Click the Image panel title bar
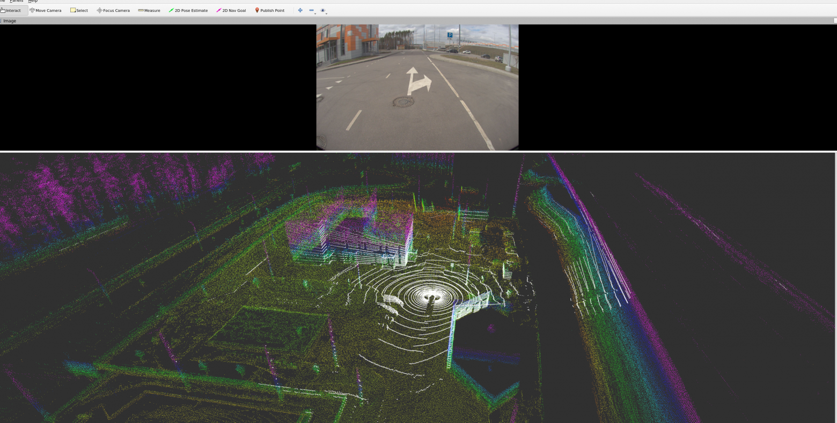The width and height of the screenshot is (837, 423). pyautogui.click(x=418, y=21)
